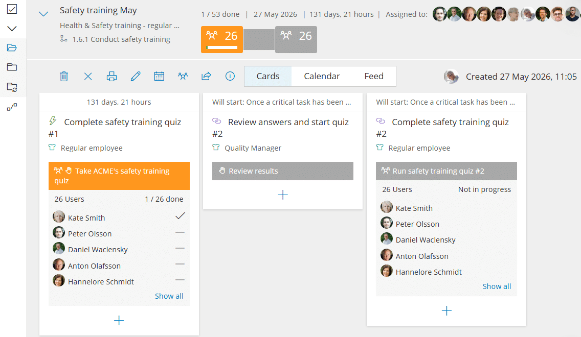
Task: Open the 1.6.1 Conduct safety training link
Action: click(121, 39)
